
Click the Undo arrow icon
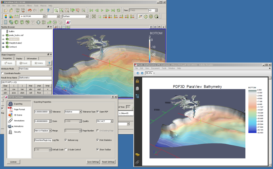pyautogui.click(x=30, y=10)
